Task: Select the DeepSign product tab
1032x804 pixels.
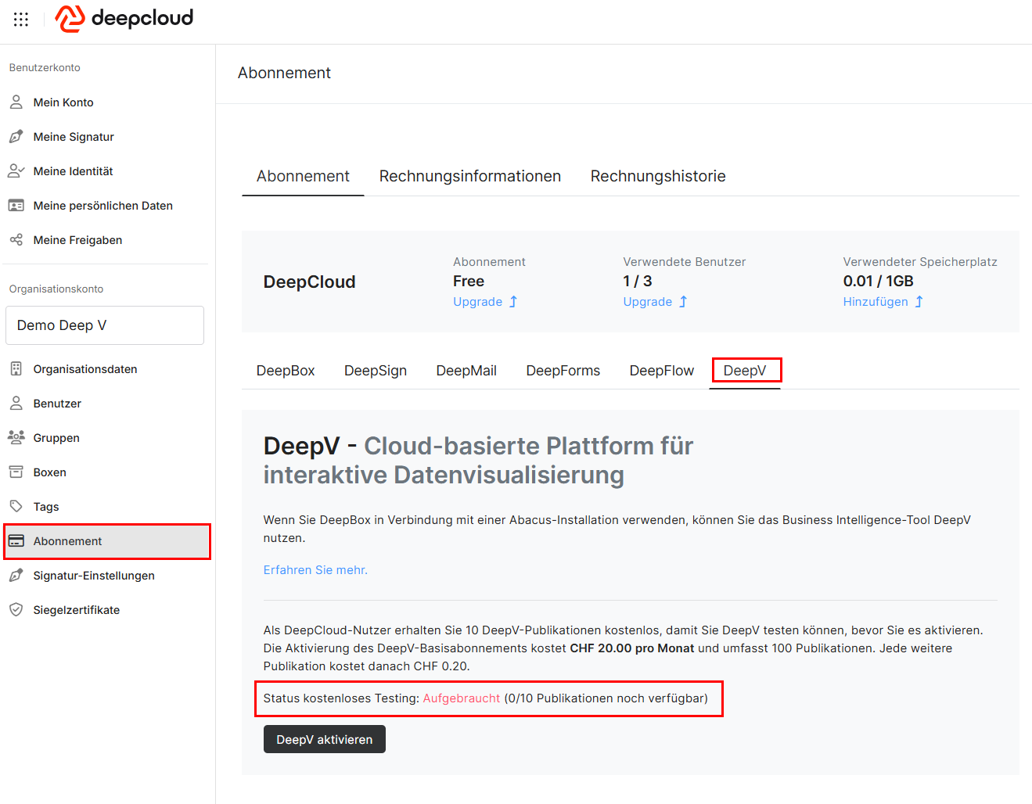Action: [x=376, y=371]
